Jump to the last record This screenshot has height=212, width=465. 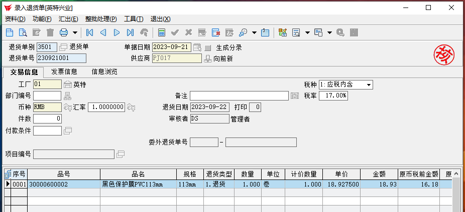[x=130, y=32]
